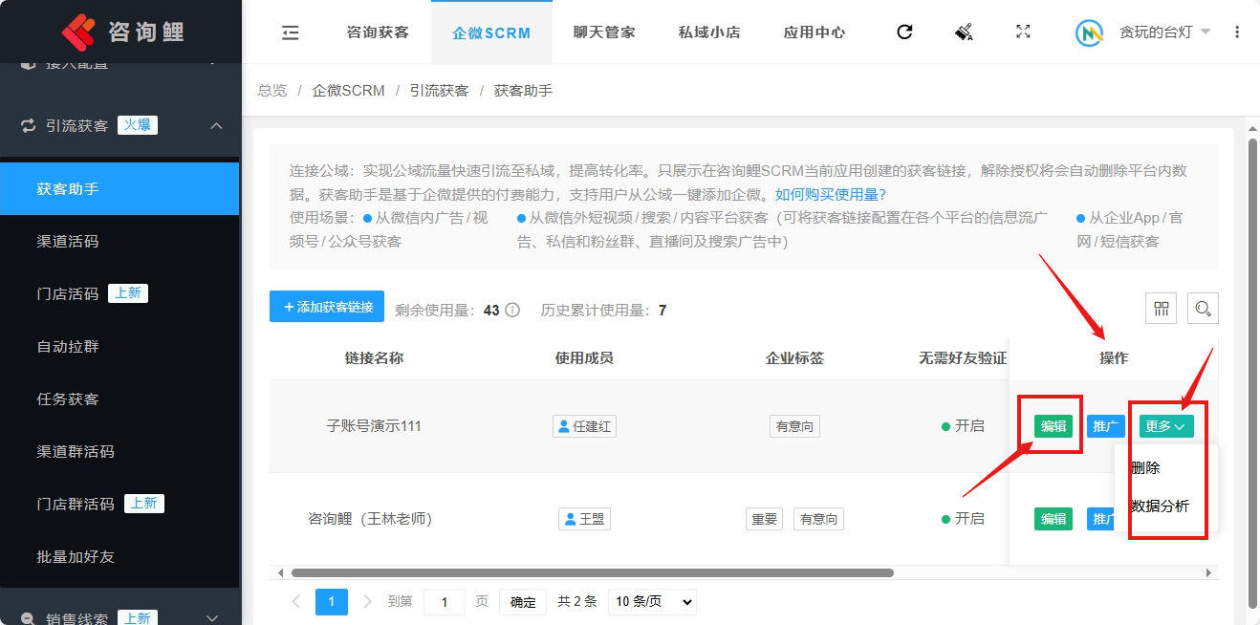
Task: Select 获客助手 in the sidebar
Action: 119,188
